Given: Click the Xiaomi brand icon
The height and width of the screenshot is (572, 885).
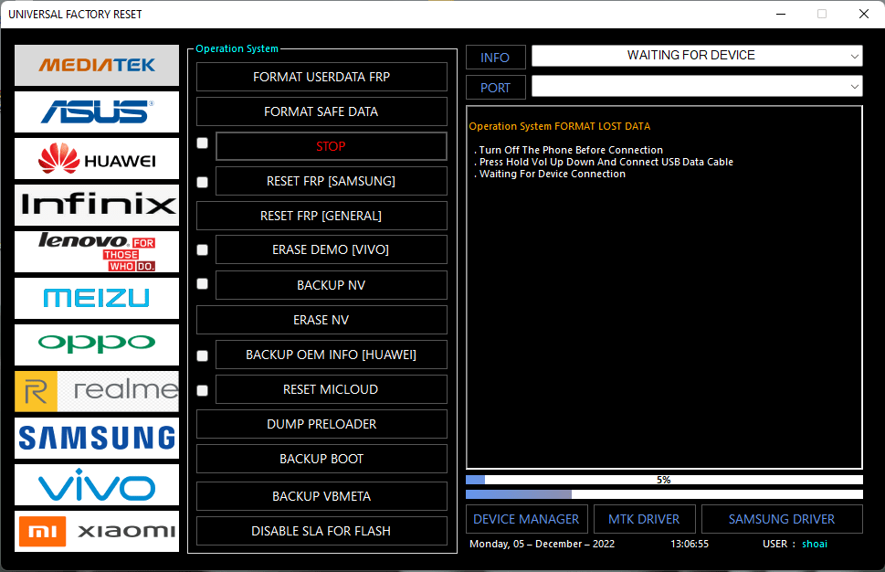Looking at the screenshot, I should click(x=96, y=532).
